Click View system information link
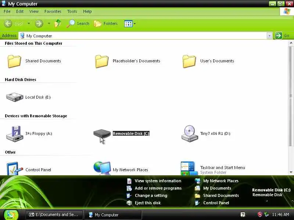Viewport: 294px width, 220px height. click(x=158, y=181)
